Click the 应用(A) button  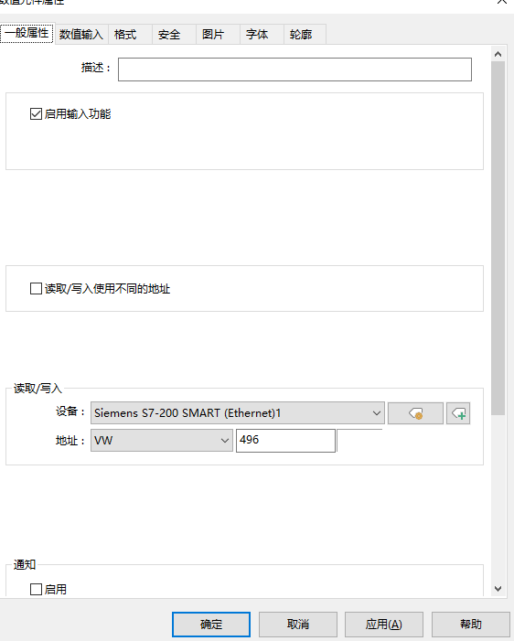[x=383, y=625]
